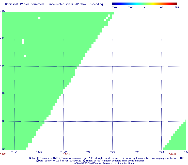This screenshot has height=165, width=188.
Task: Select the -0.2 colorbar label
Action: [115, 7]
